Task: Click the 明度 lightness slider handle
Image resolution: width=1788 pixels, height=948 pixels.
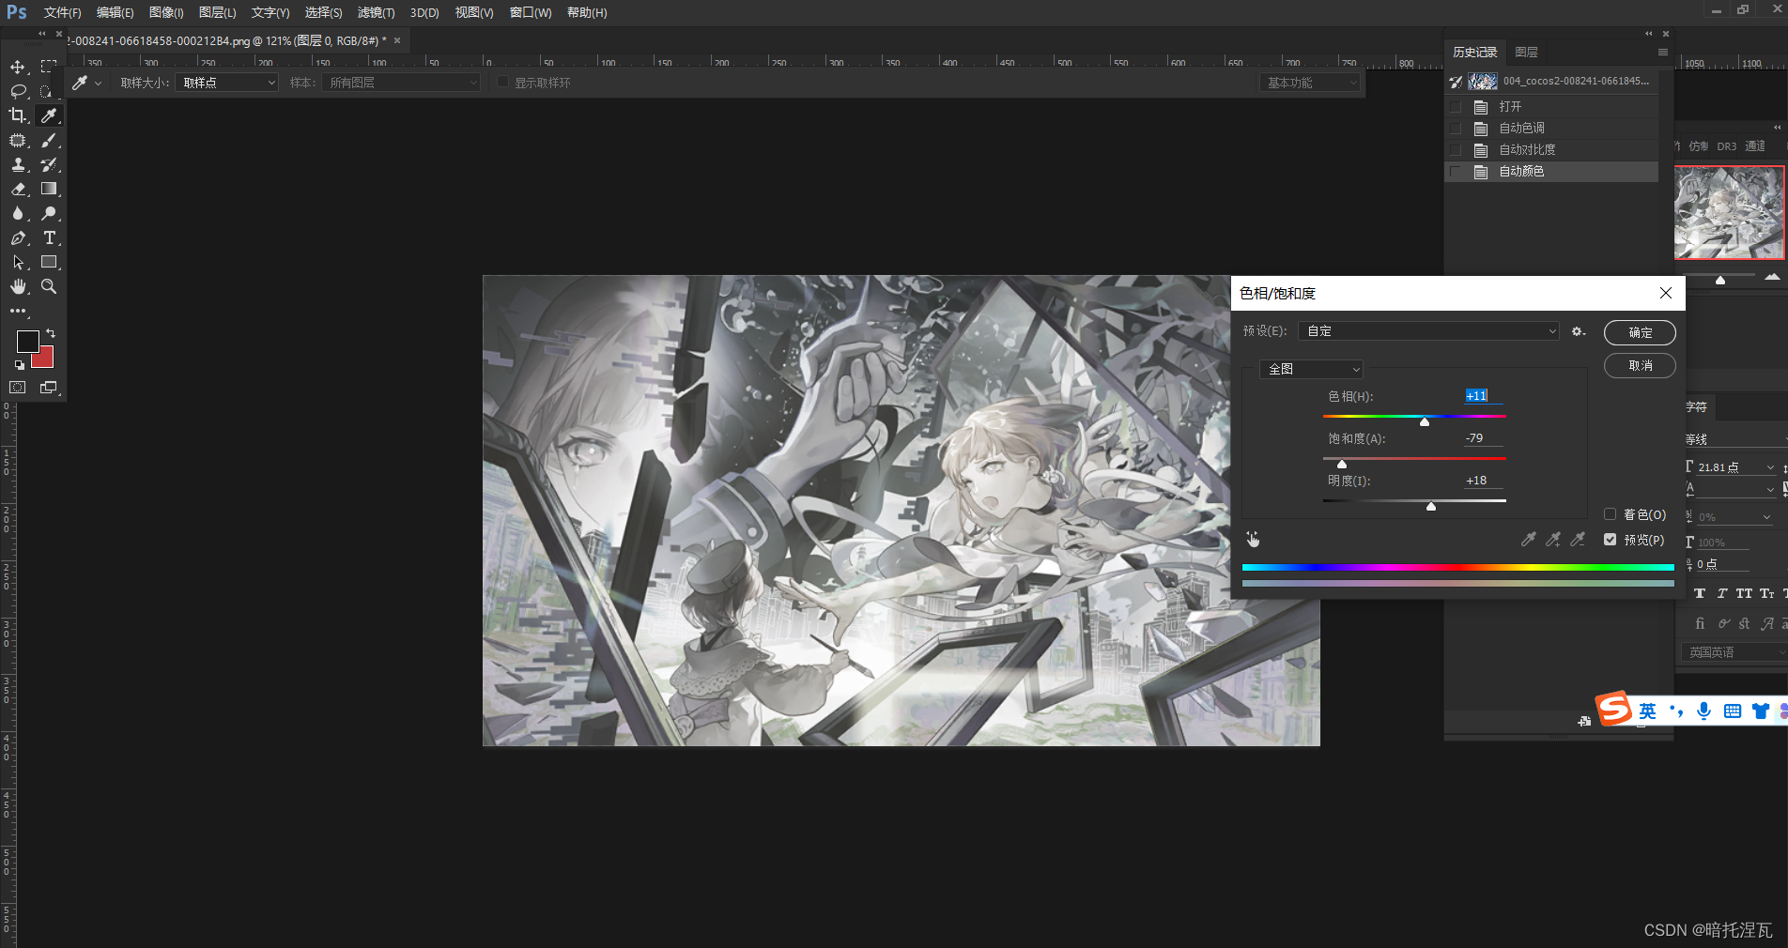Action: (x=1431, y=506)
